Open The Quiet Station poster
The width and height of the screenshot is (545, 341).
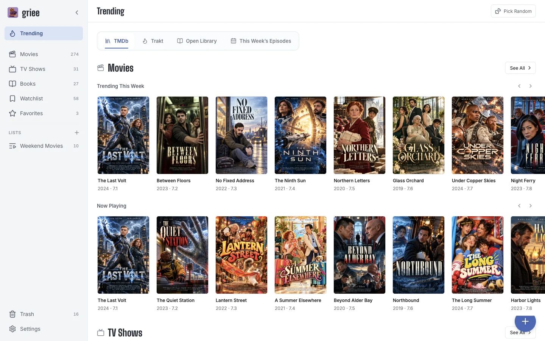click(182, 255)
